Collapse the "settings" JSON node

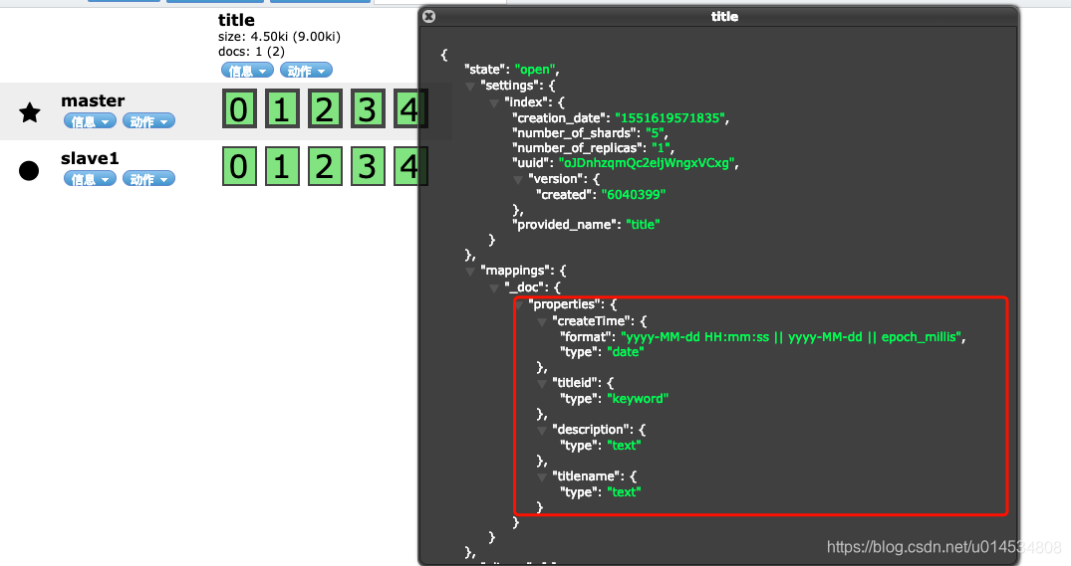(470, 87)
